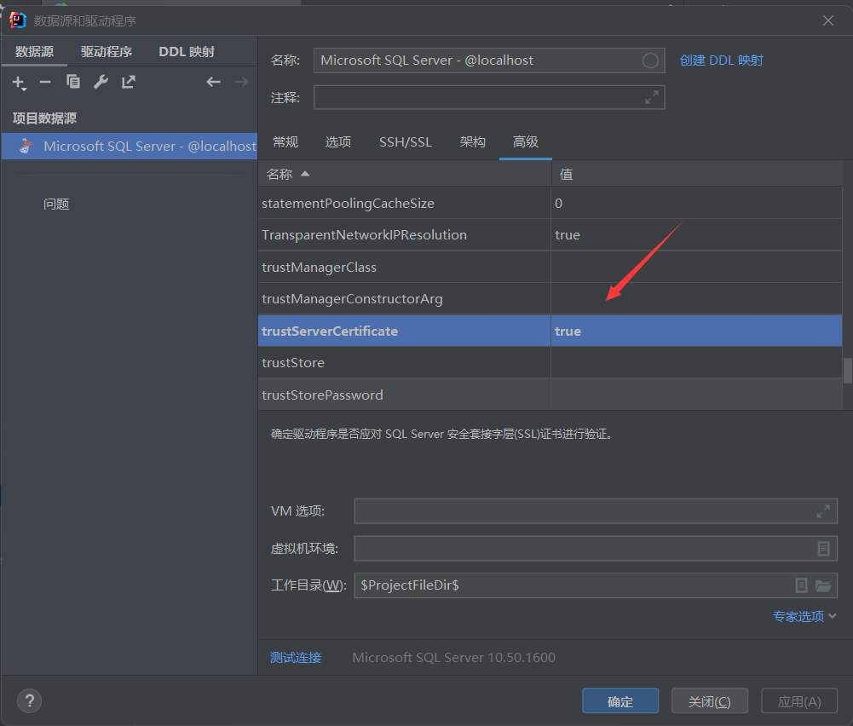Click the color circle in the name field
The height and width of the screenshot is (726, 853).
pos(650,60)
